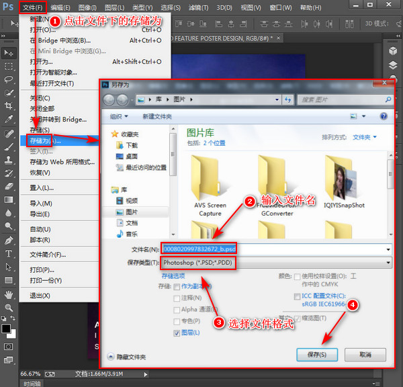Image resolution: width=403 pixels, height=387 pixels.
Task: Select the Hand tool
Action: [x=9, y=294]
